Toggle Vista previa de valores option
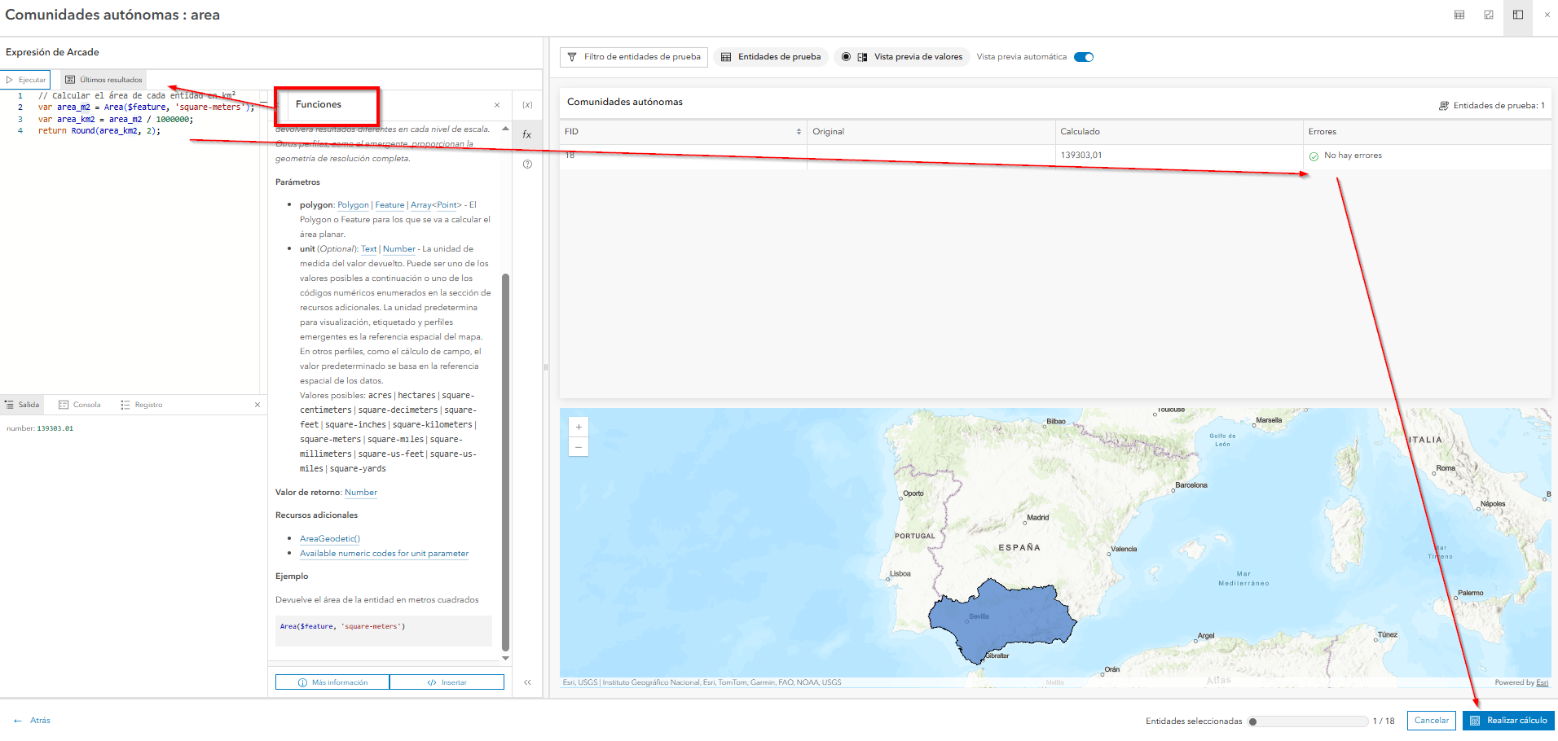Screen dimensions: 1558x741 [x=902, y=57]
